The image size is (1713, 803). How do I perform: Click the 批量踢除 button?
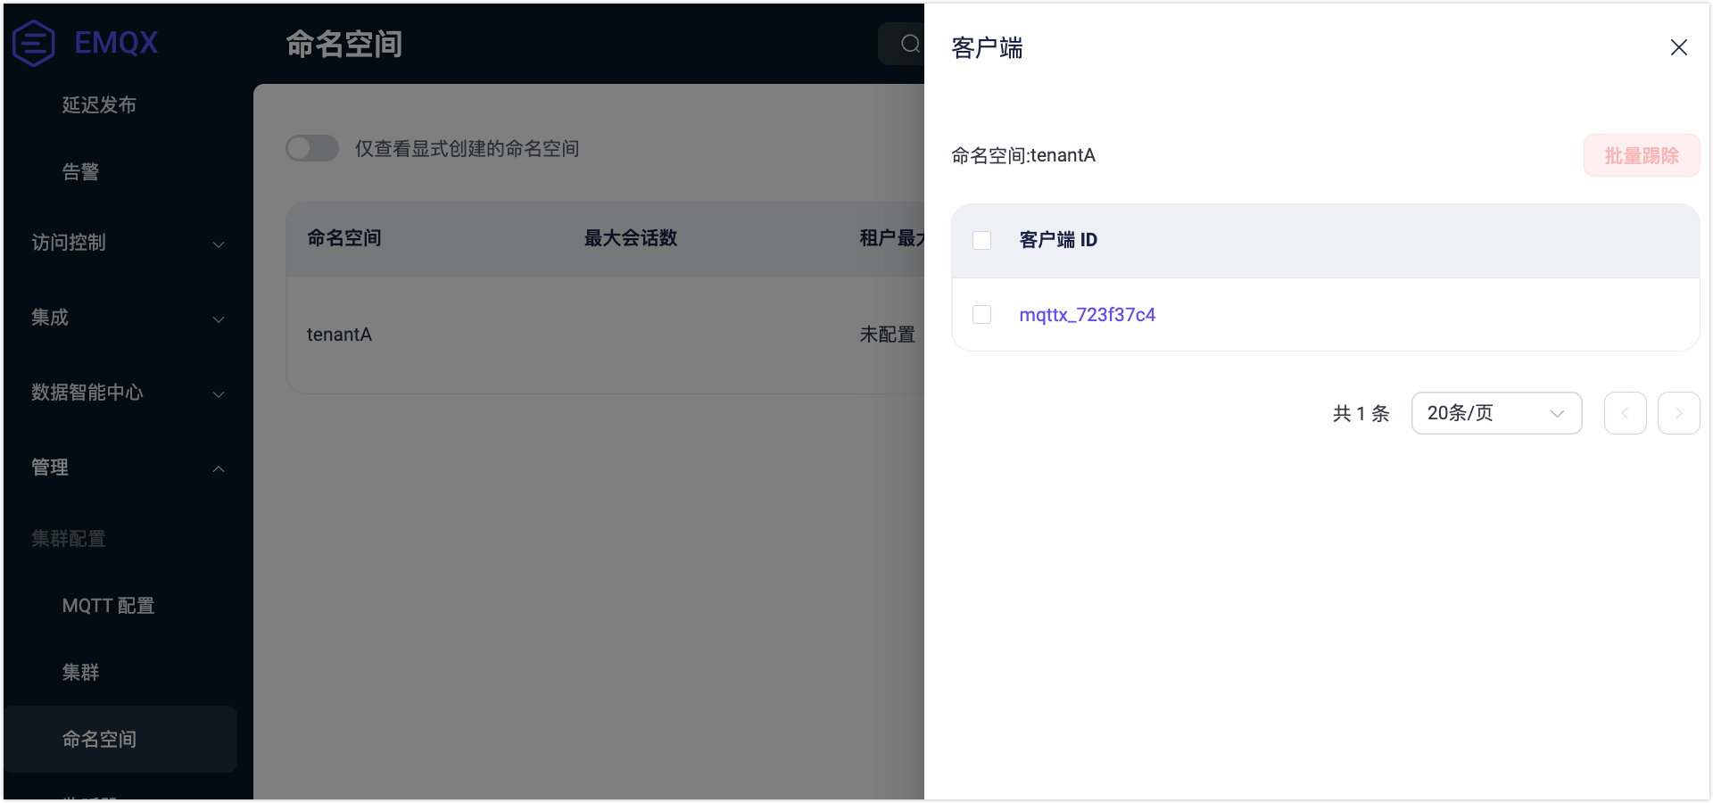coord(1641,155)
